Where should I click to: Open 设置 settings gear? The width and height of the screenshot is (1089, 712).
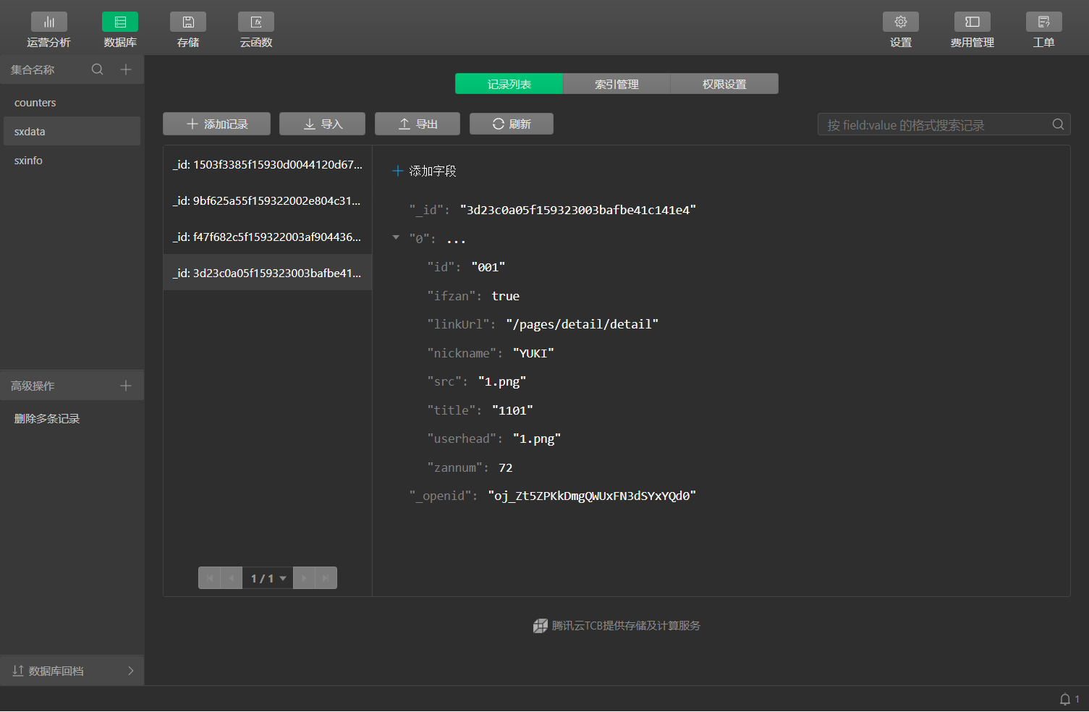click(x=901, y=30)
